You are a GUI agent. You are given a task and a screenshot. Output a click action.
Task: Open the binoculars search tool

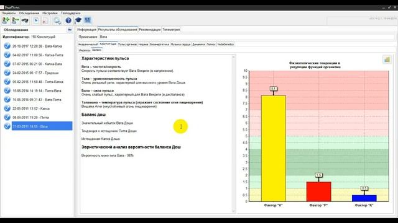click(x=25, y=20)
